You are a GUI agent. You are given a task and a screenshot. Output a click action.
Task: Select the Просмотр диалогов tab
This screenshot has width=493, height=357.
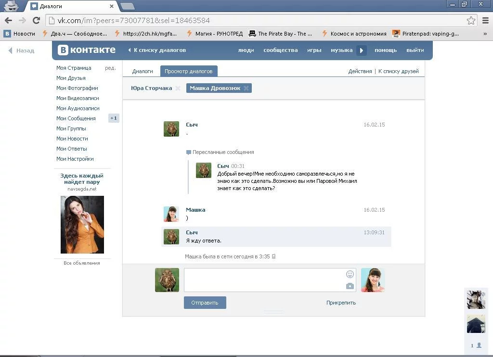[x=189, y=71]
